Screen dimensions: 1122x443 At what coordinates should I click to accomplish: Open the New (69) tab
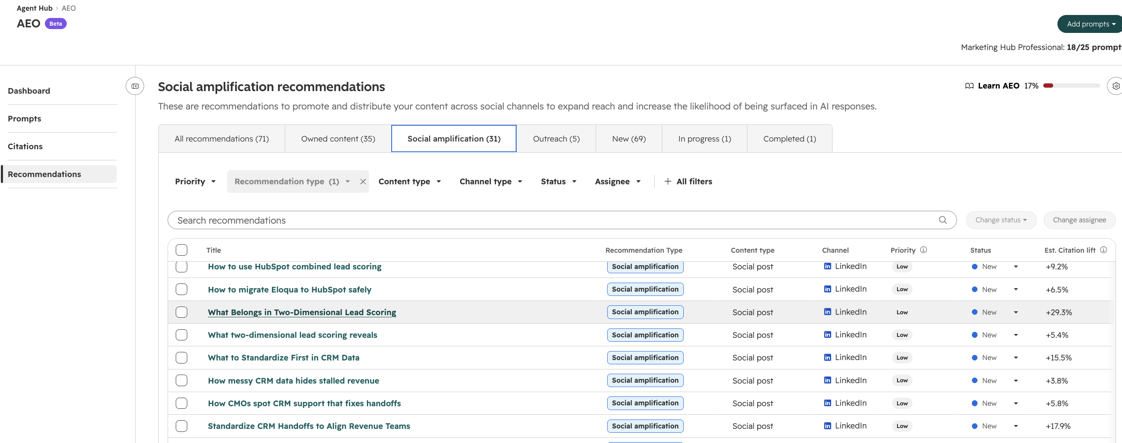click(x=629, y=139)
